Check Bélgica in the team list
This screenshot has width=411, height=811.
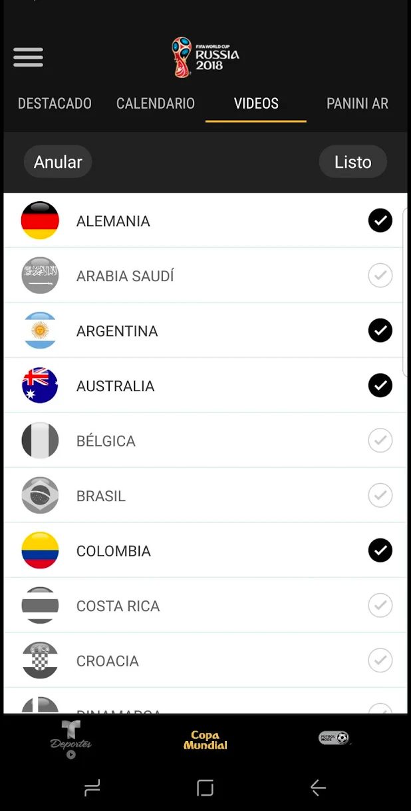380,440
